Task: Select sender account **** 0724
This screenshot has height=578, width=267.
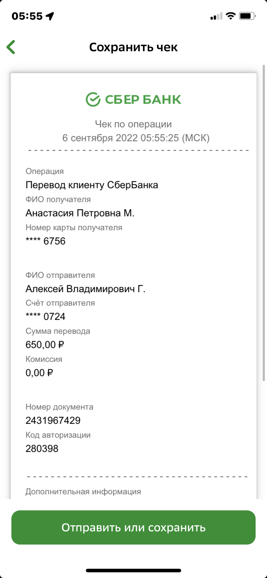Action: (46, 316)
